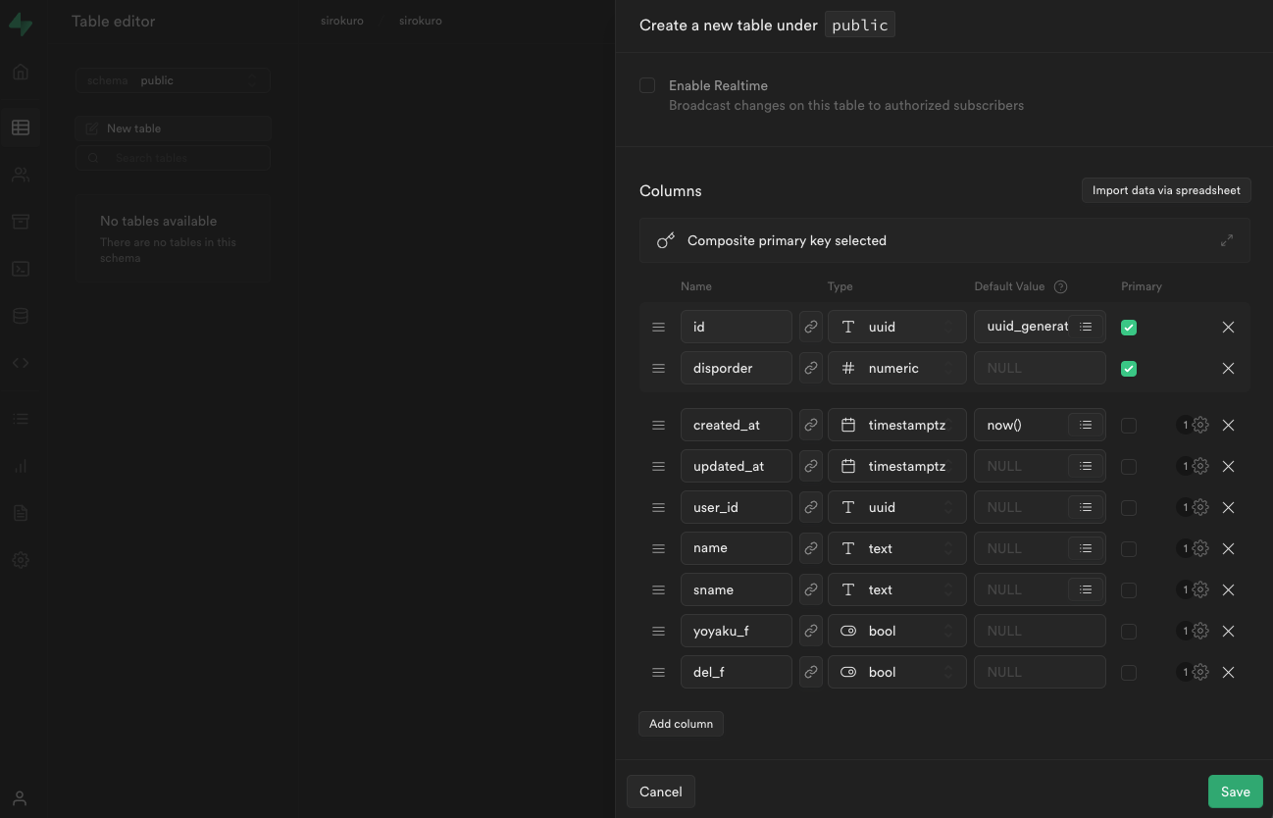Edit the yoyaku_f column name field
This screenshot has width=1273, height=818.
[737, 631]
